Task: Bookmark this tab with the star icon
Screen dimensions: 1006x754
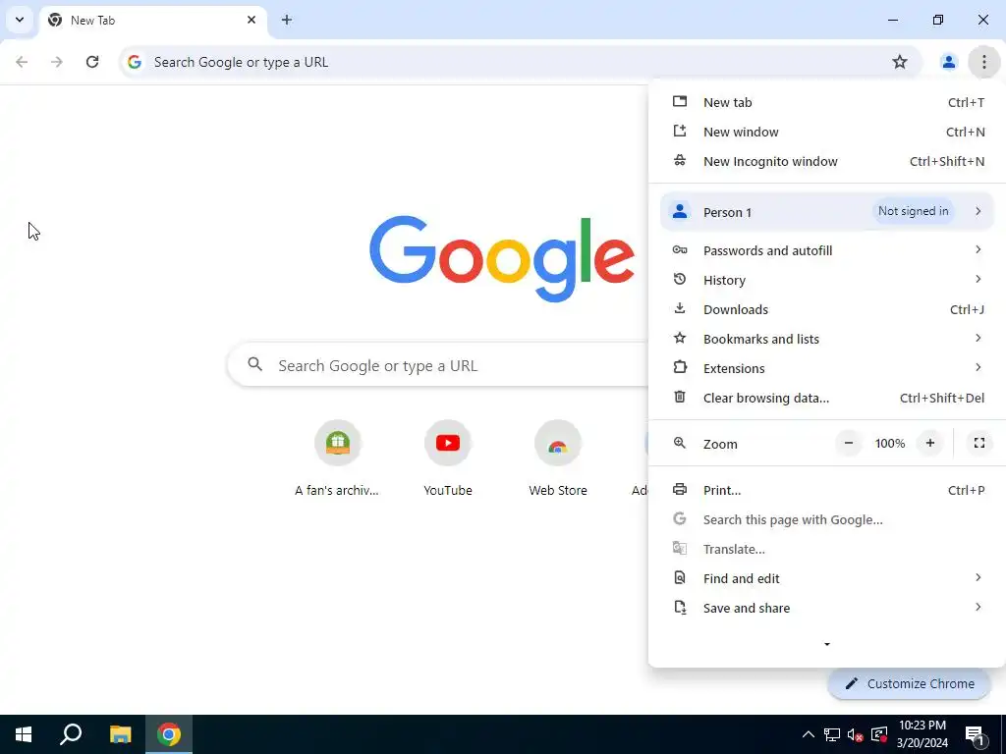Action: [900, 62]
